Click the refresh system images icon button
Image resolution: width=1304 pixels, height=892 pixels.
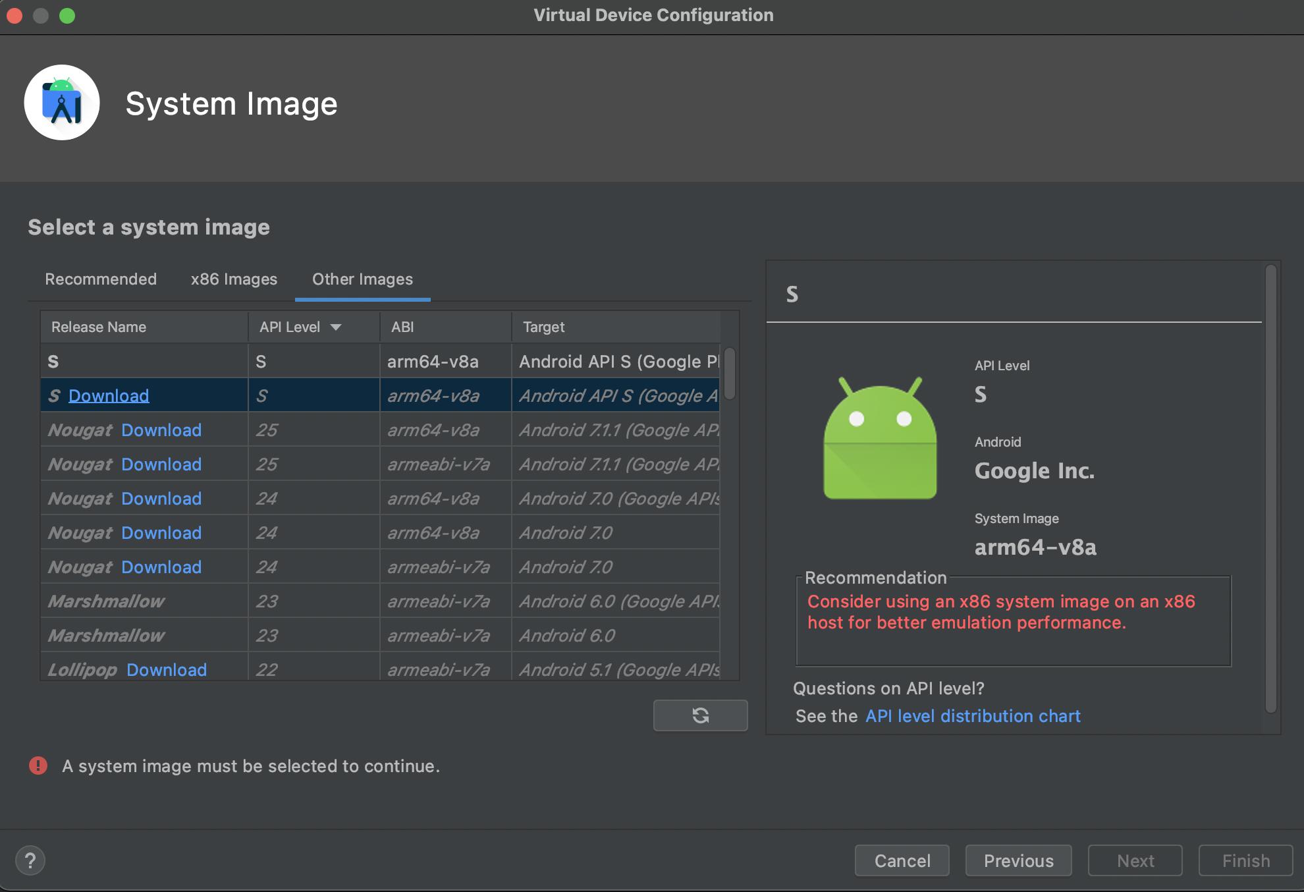[700, 715]
